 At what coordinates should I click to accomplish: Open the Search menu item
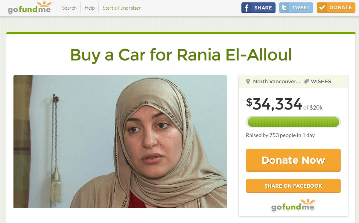(x=69, y=8)
